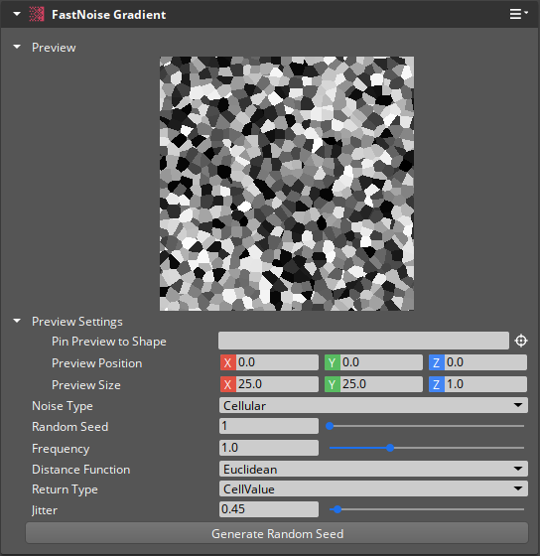Click the Generate Random Seed button
The height and width of the screenshot is (556, 540).
coord(277,533)
